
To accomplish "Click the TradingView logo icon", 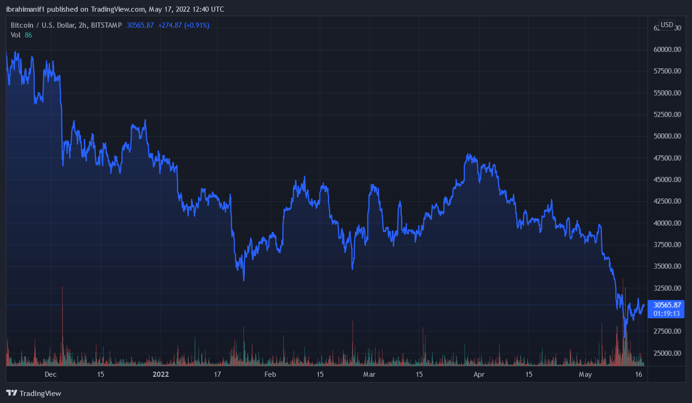I will click(x=12, y=393).
